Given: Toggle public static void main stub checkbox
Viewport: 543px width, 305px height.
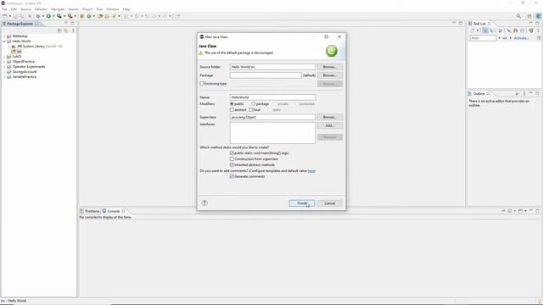Looking at the screenshot, I should click(232, 152).
